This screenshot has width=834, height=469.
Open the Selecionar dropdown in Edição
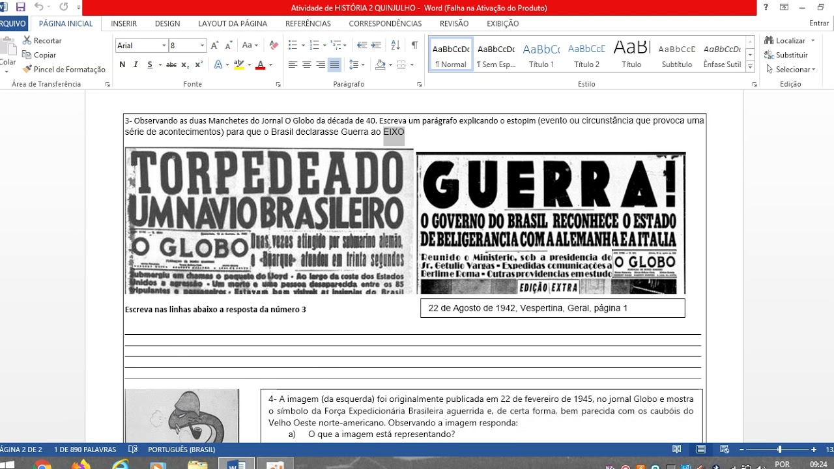click(792, 69)
